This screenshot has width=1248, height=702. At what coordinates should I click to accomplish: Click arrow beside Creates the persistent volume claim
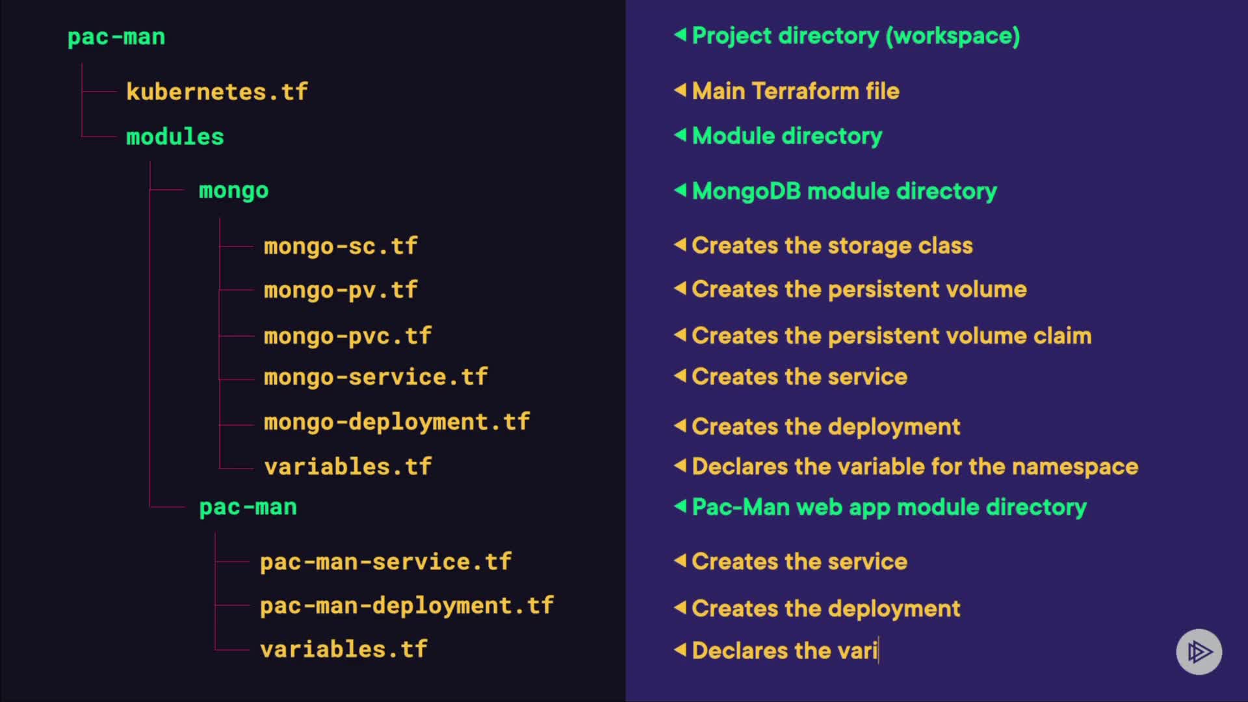680,335
